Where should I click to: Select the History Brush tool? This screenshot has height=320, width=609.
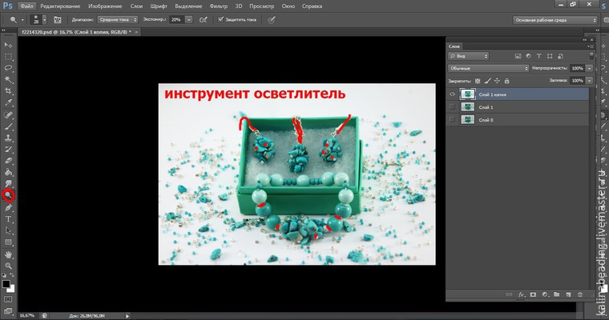pos(8,150)
